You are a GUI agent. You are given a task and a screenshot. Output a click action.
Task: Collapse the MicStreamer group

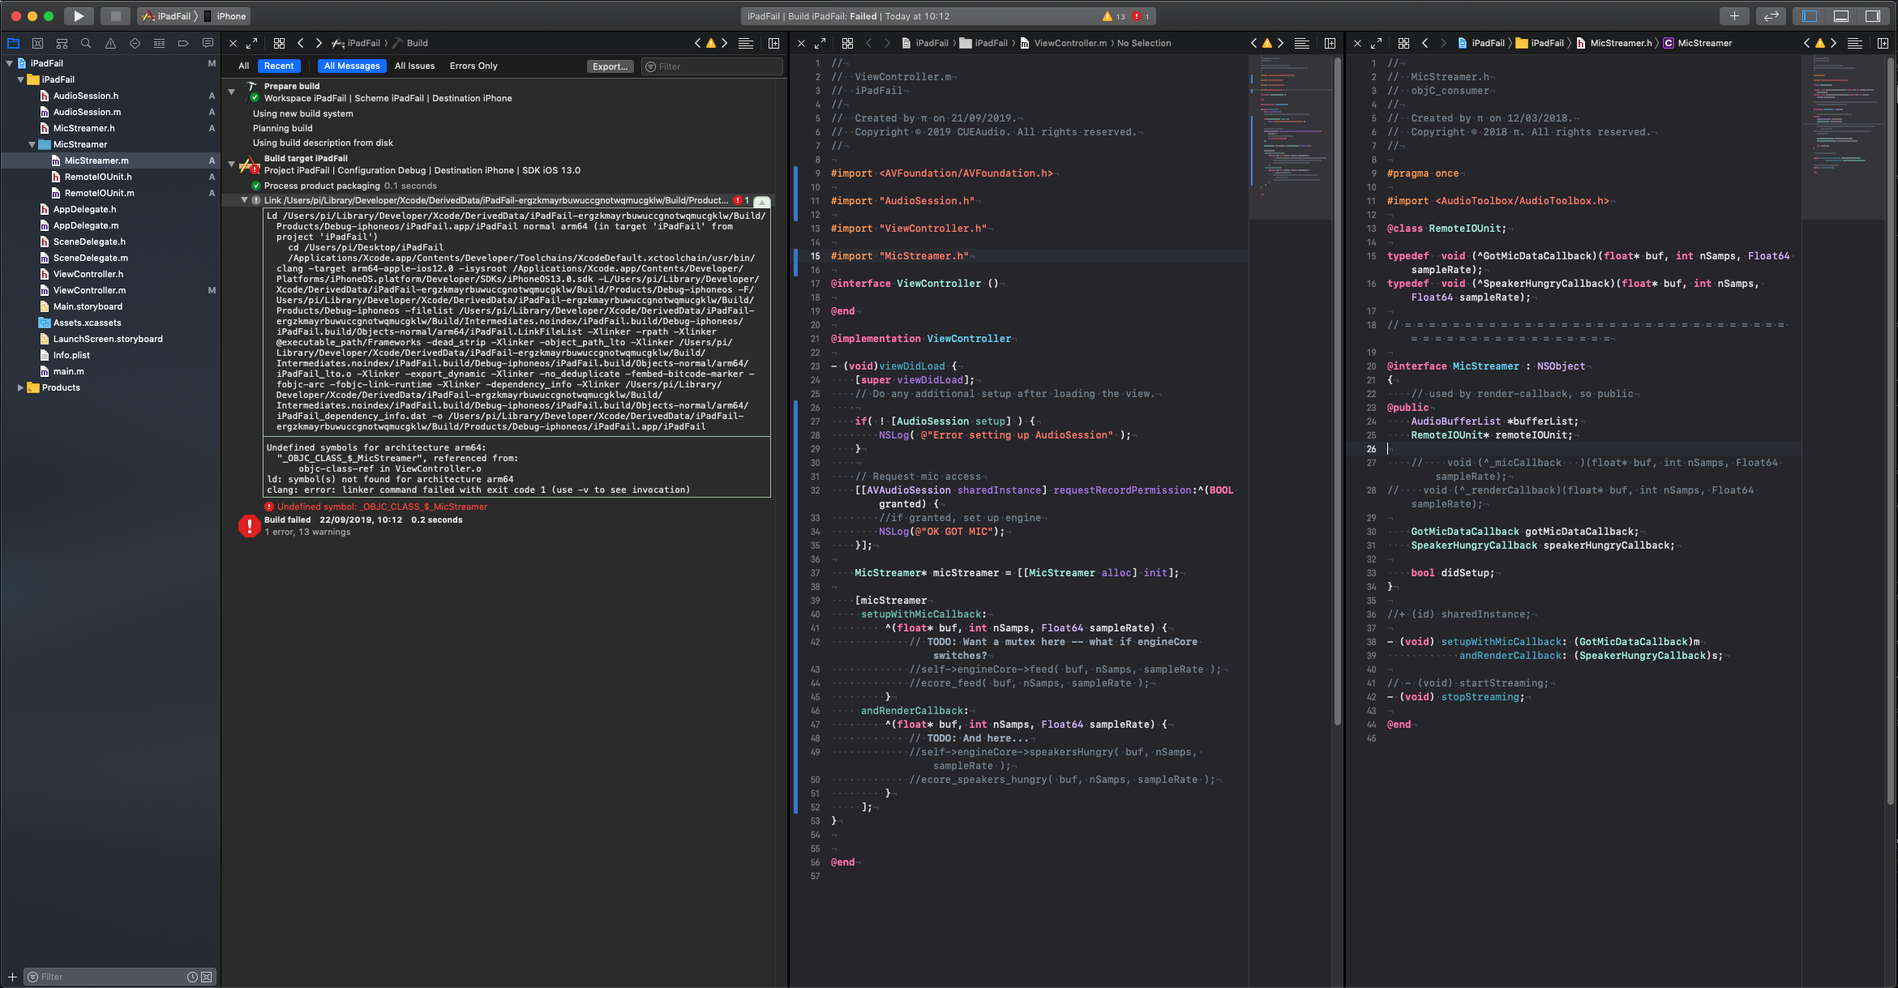(32, 144)
